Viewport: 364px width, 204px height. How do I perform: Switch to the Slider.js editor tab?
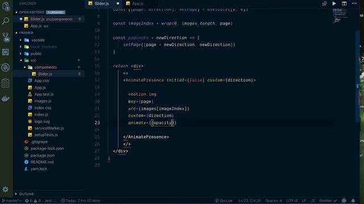104,3
